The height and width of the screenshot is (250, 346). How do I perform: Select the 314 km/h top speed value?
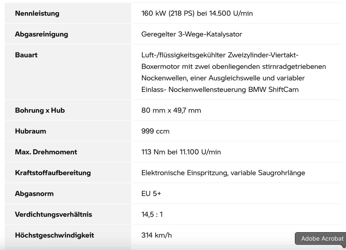pos(157,235)
